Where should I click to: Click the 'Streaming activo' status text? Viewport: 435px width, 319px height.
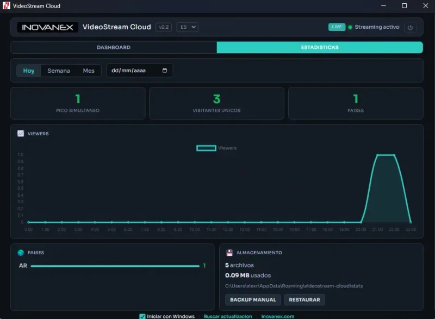(x=377, y=27)
